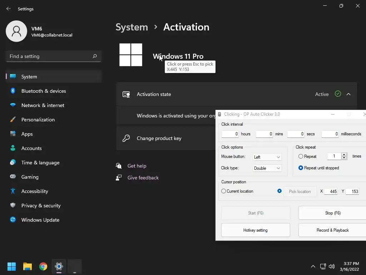The image size is (366, 275).
Task: Click the Y coordinate field
Action: 352,192
